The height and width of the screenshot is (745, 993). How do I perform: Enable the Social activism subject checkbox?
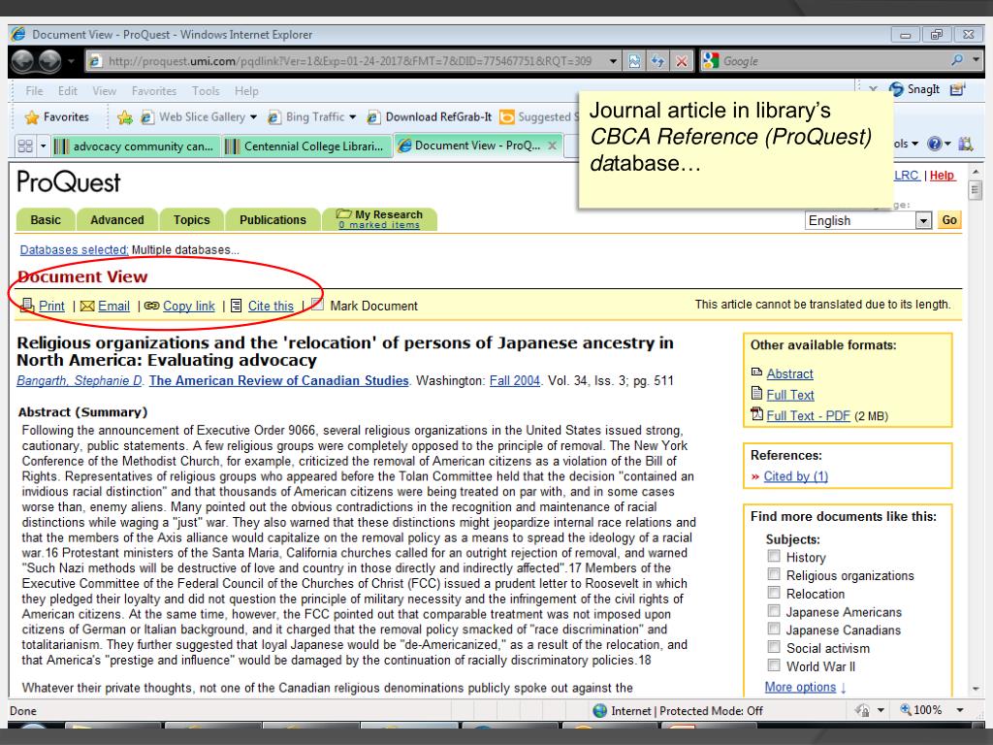(773, 647)
